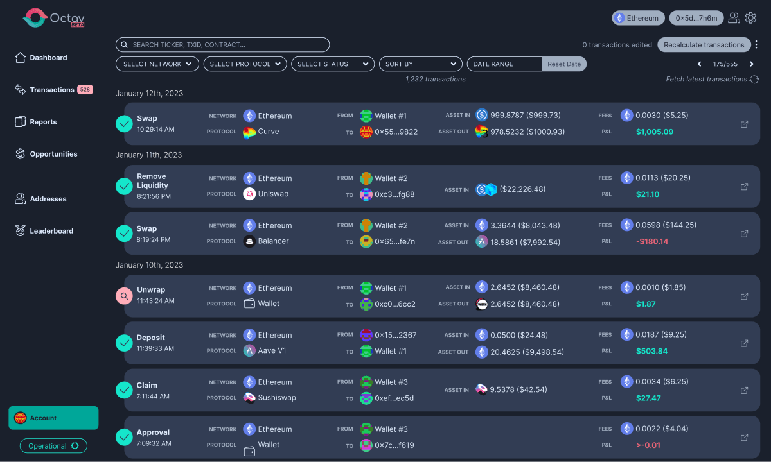The image size is (771, 462).
Task: Open Dashboard in the sidebar
Action: 40,58
